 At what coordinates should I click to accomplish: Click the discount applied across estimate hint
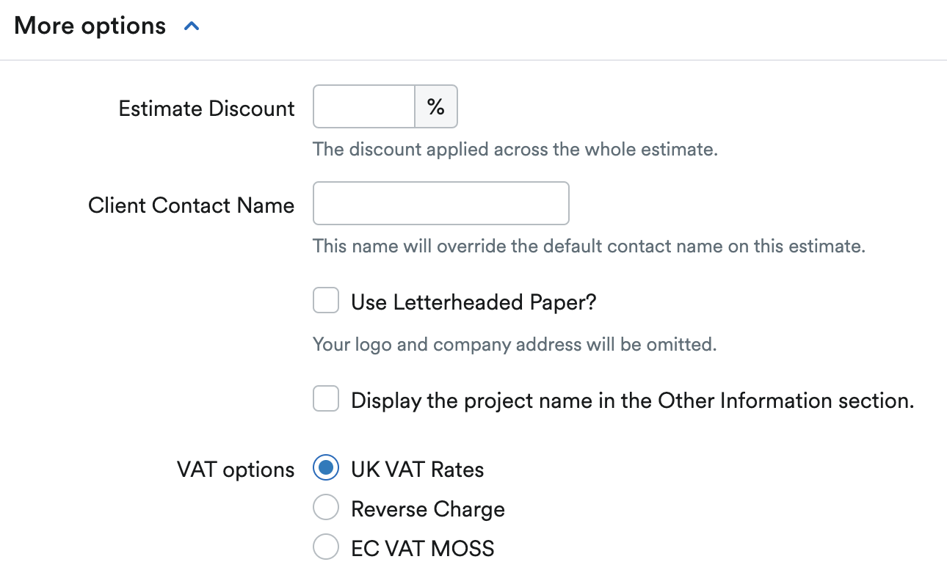(515, 150)
